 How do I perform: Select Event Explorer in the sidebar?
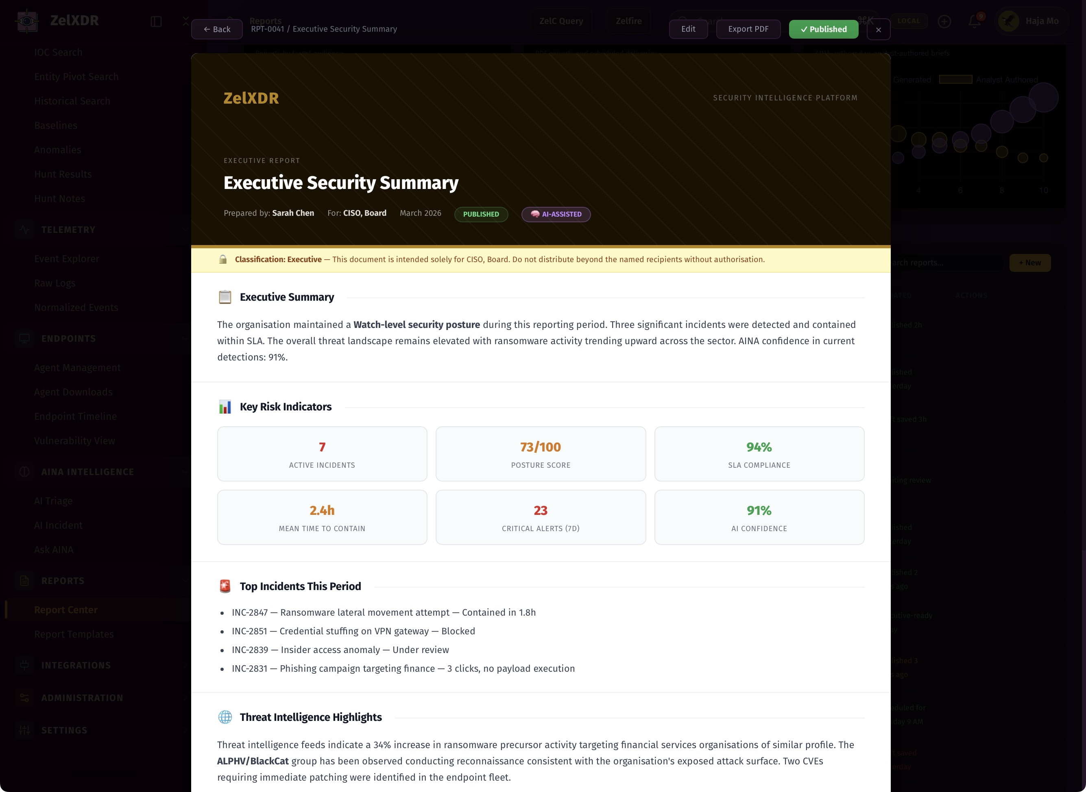(x=67, y=259)
